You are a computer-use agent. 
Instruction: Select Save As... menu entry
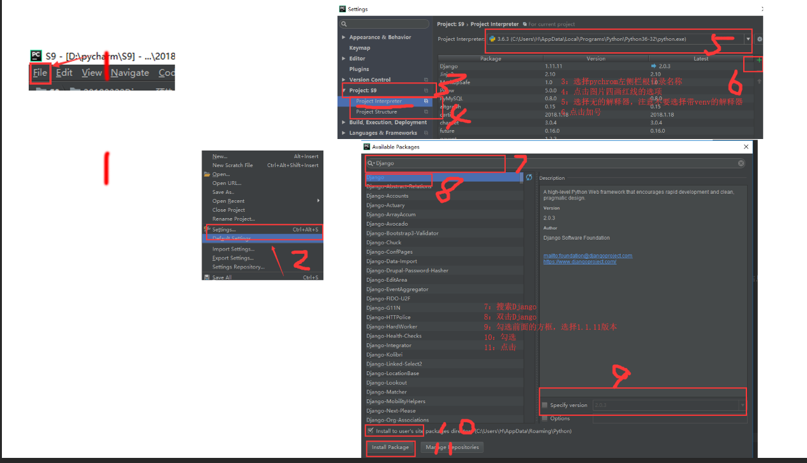[x=263, y=192]
